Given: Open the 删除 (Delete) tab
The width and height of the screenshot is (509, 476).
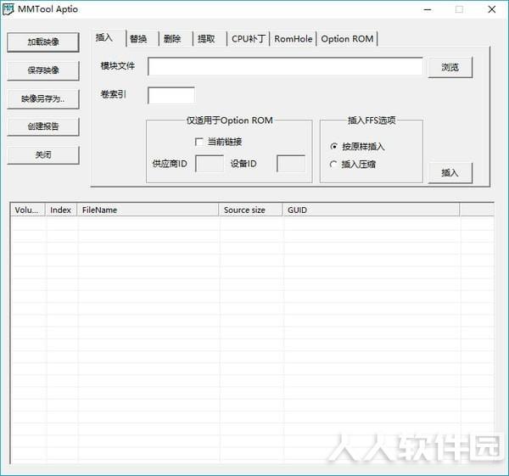Looking at the screenshot, I should [176, 39].
